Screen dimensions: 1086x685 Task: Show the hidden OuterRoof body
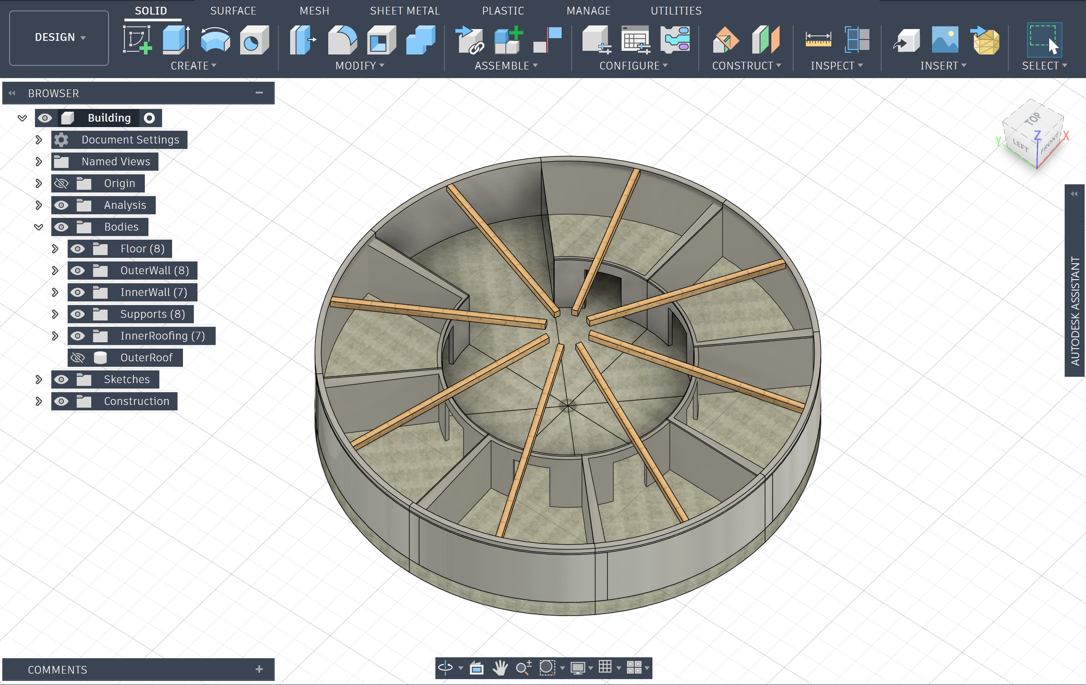point(78,358)
